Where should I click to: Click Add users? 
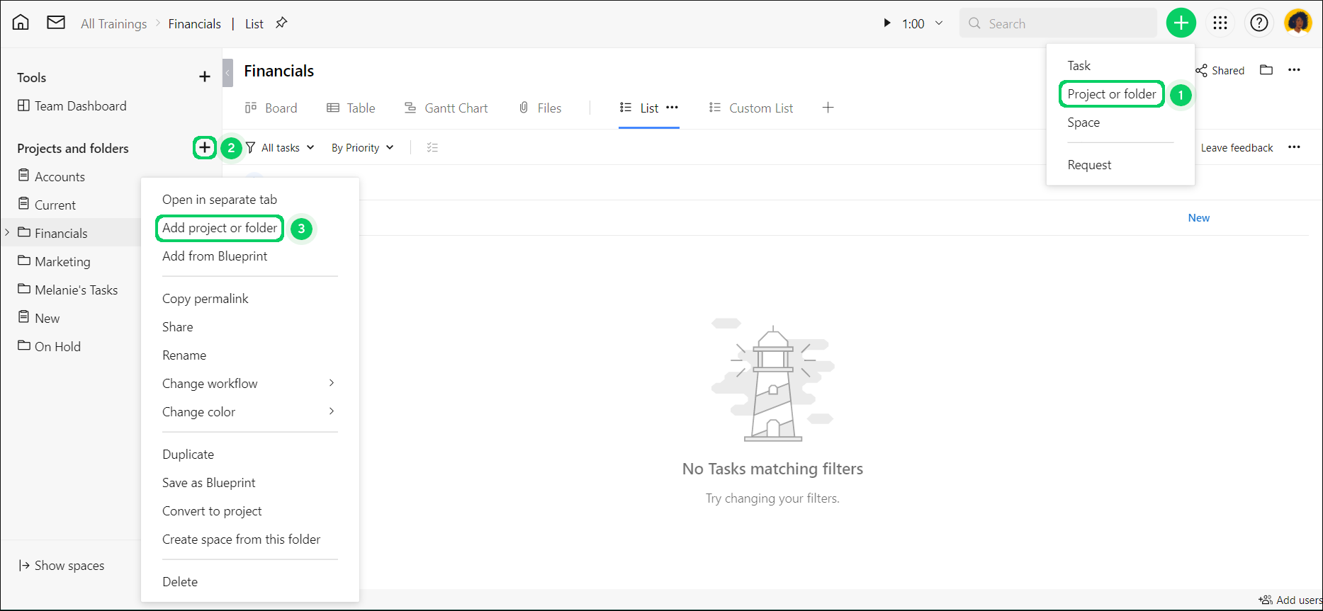click(1290, 600)
